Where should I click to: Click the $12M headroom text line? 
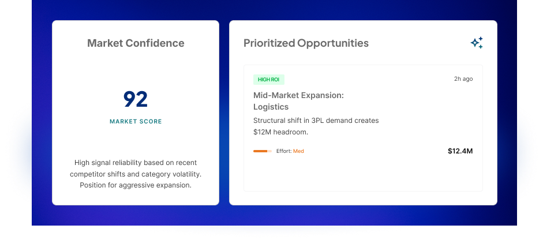pos(280,132)
